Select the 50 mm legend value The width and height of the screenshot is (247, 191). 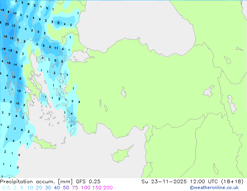pyautogui.click(x=66, y=188)
